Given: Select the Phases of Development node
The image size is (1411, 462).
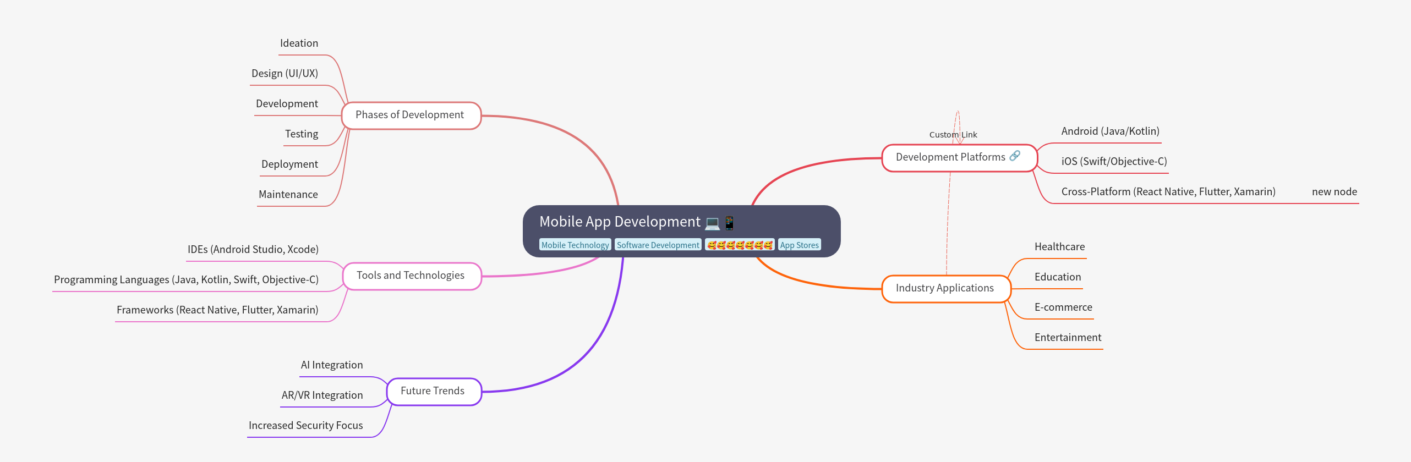Looking at the screenshot, I should point(411,116).
